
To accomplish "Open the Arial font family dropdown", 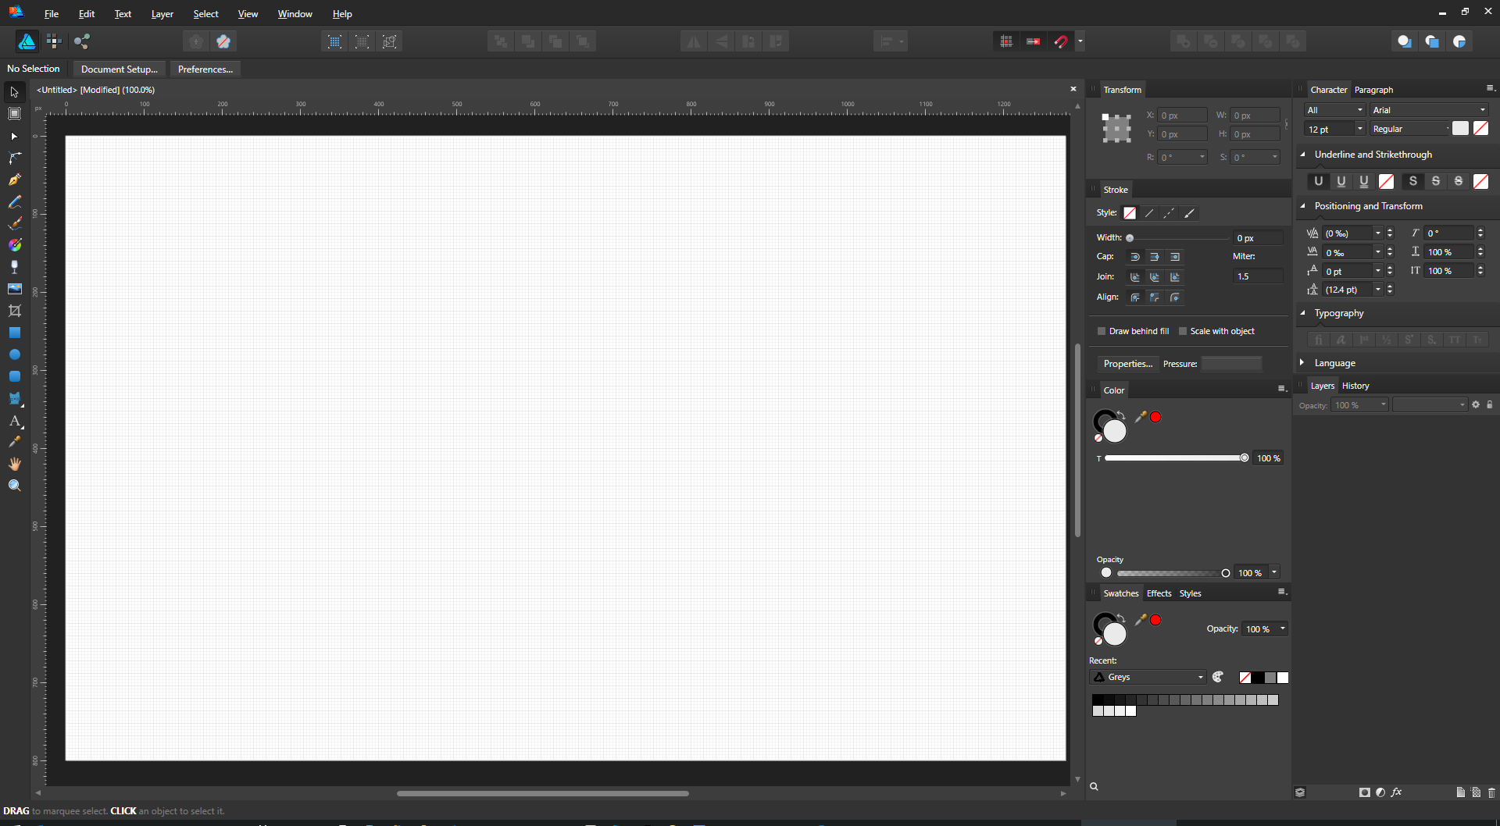I will coord(1430,110).
